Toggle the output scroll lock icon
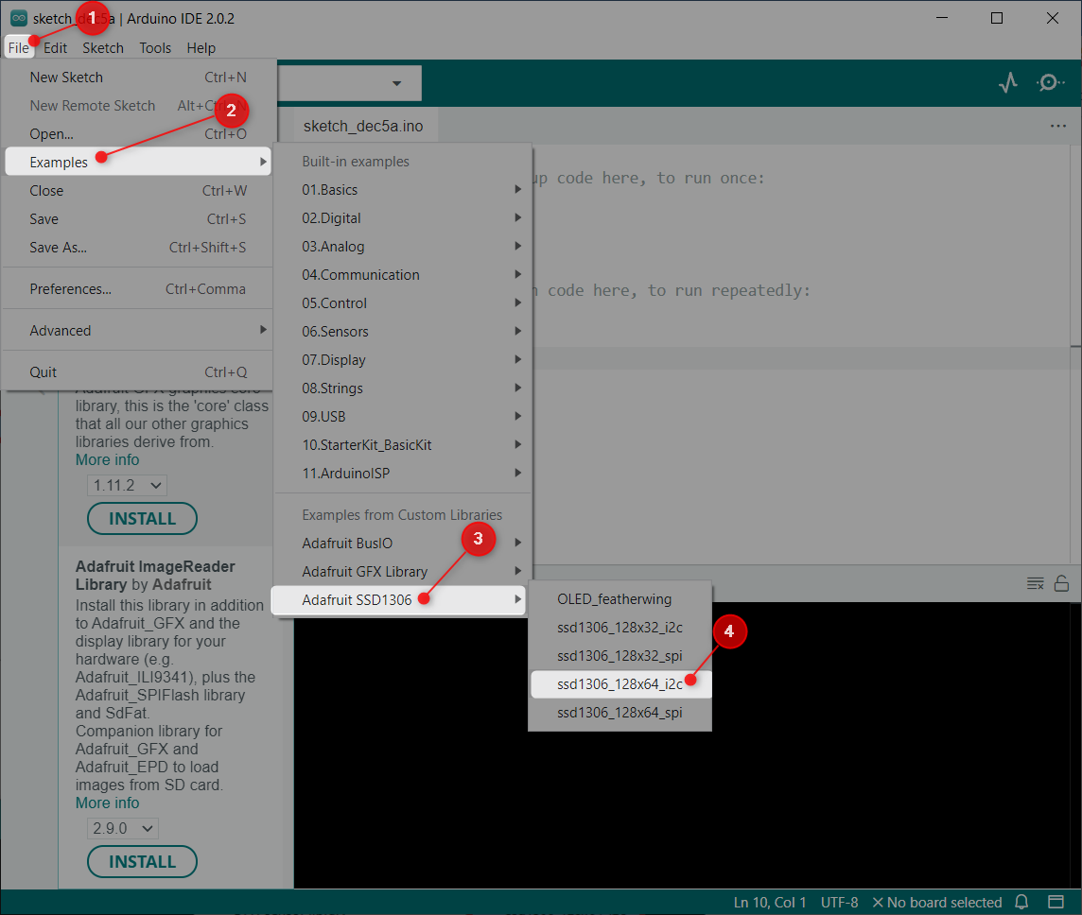This screenshot has width=1082, height=915. (x=1062, y=583)
